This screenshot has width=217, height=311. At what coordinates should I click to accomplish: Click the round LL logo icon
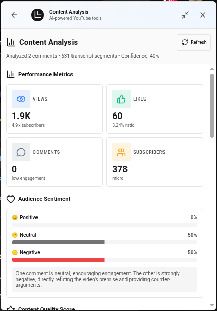[x=38, y=15]
